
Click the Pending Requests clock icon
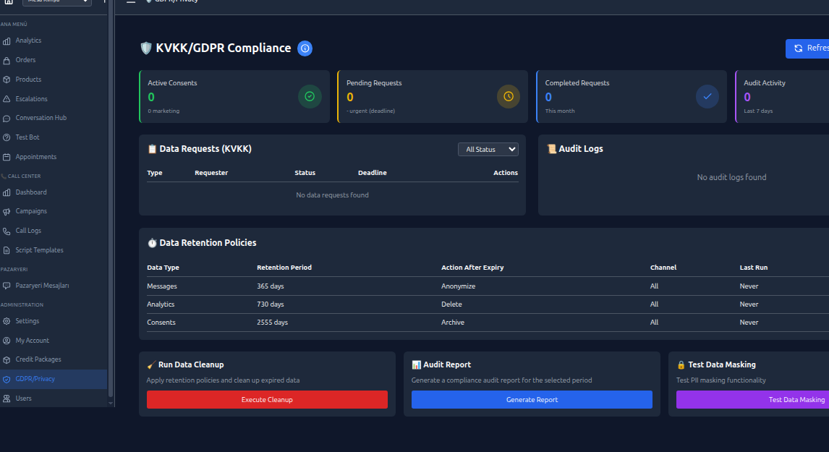[509, 96]
